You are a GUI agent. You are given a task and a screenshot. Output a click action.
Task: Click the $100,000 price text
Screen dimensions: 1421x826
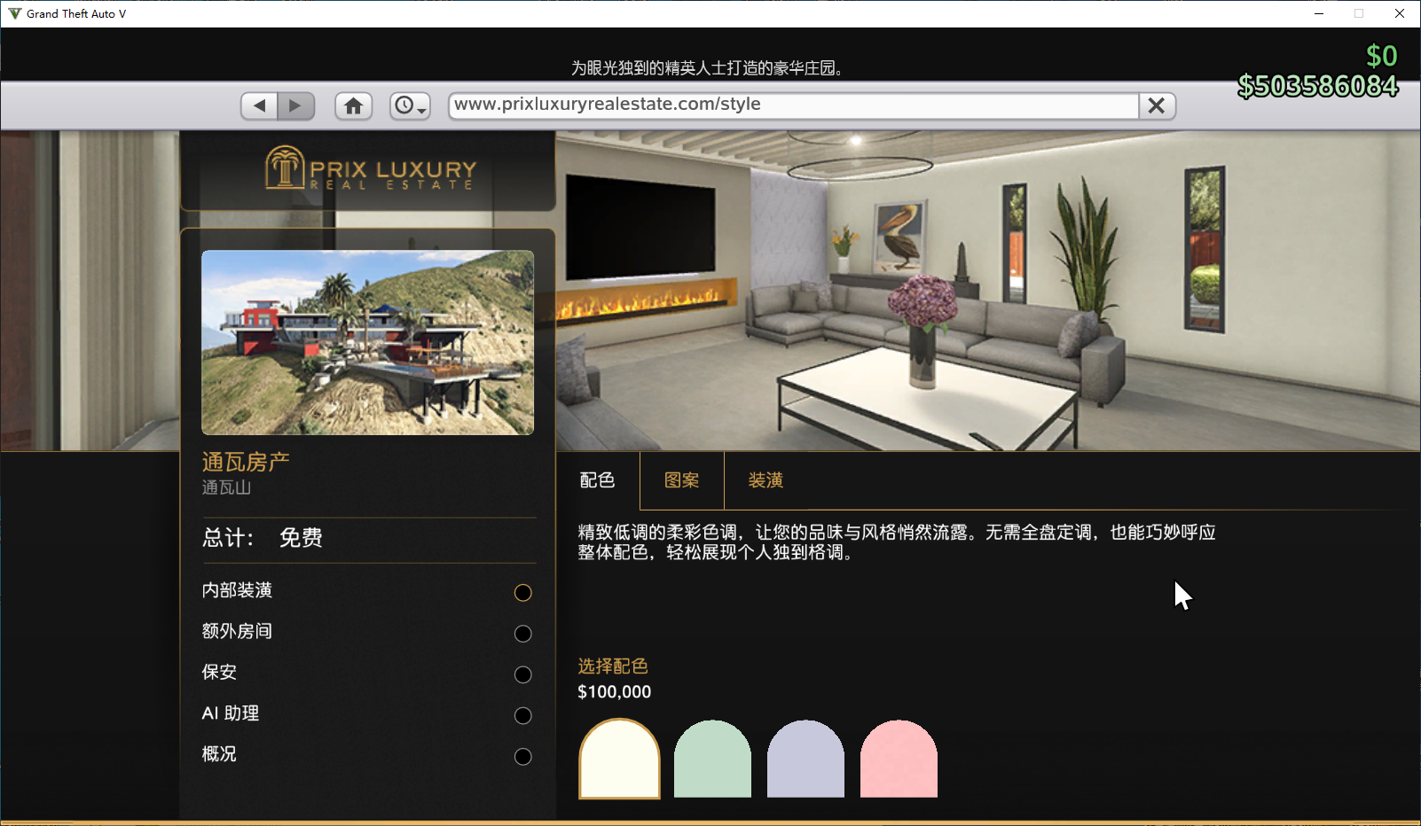[614, 692]
